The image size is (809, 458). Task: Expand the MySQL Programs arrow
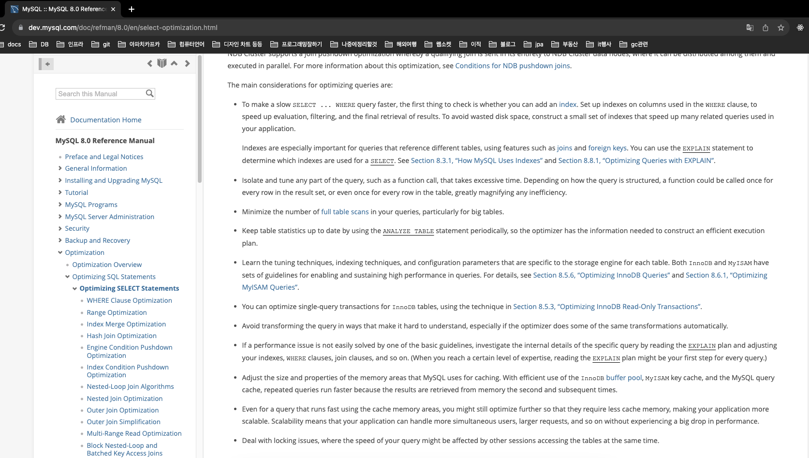(x=60, y=205)
